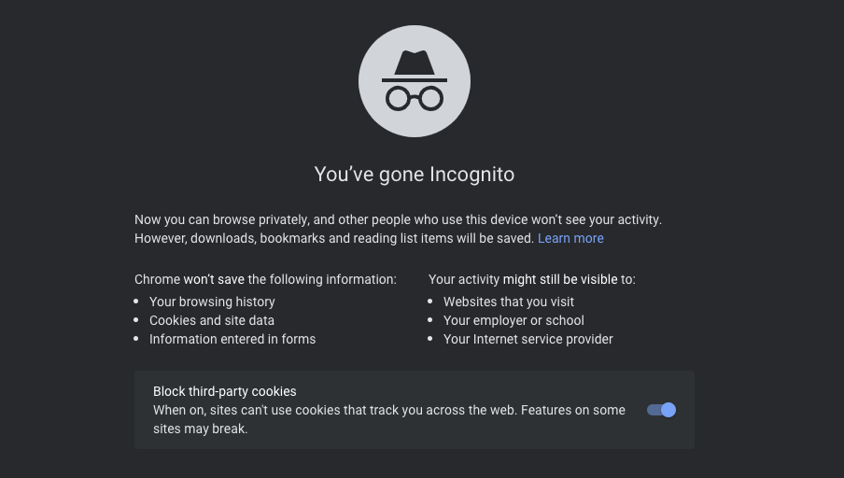Select "Information entered in forms" list item
The image size is (844, 478).
pyautogui.click(x=232, y=339)
